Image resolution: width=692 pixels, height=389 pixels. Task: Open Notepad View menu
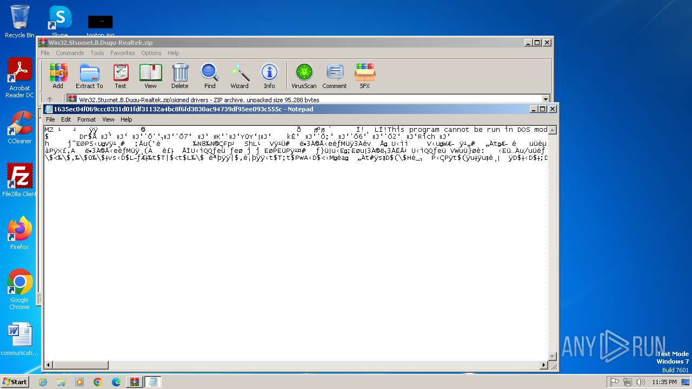pyautogui.click(x=108, y=119)
